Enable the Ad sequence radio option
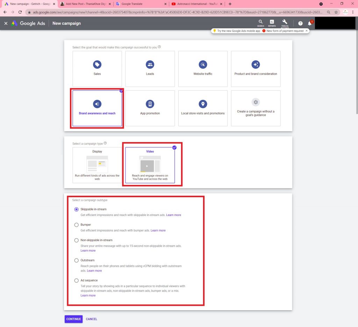358x327 pixels. pyautogui.click(x=77, y=281)
